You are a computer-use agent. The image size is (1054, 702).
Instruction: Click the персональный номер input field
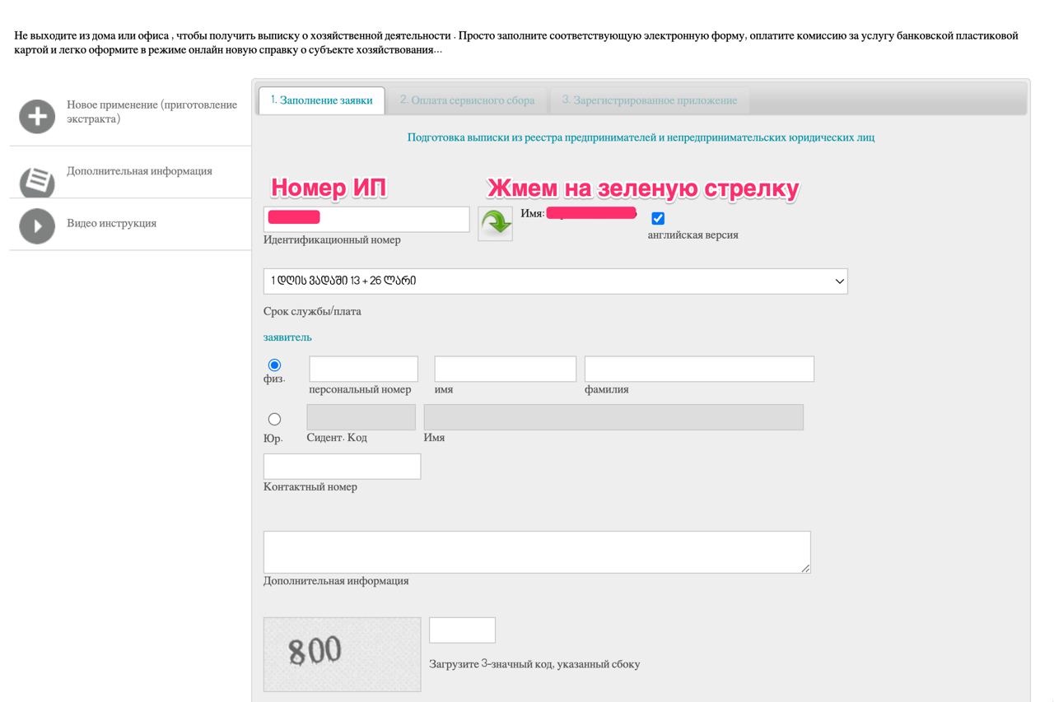pos(363,368)
